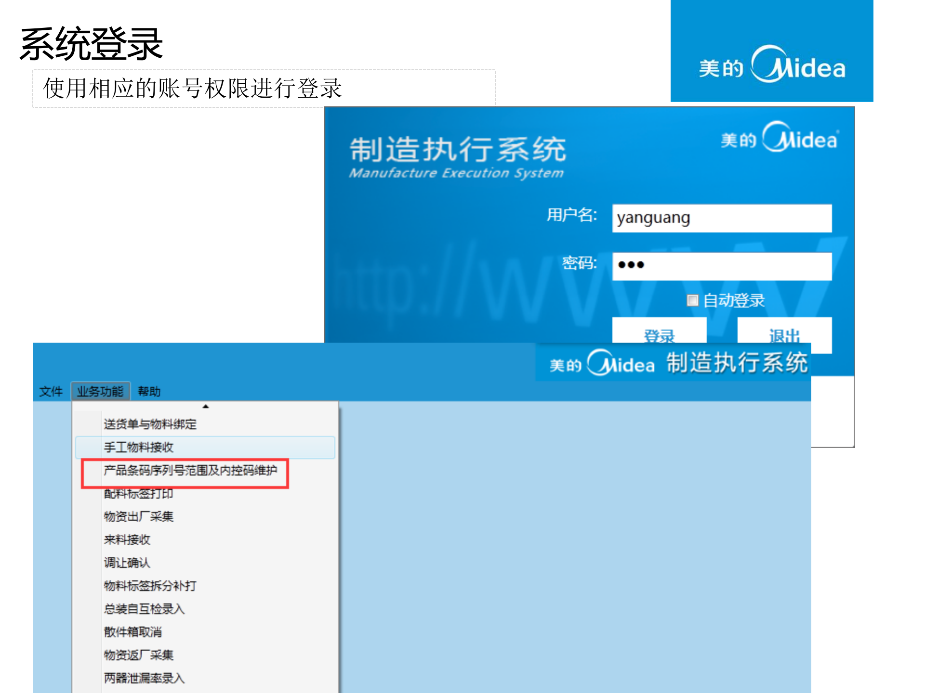Click the scroll-up arrow atop the menu list

(x=206, y=406)
